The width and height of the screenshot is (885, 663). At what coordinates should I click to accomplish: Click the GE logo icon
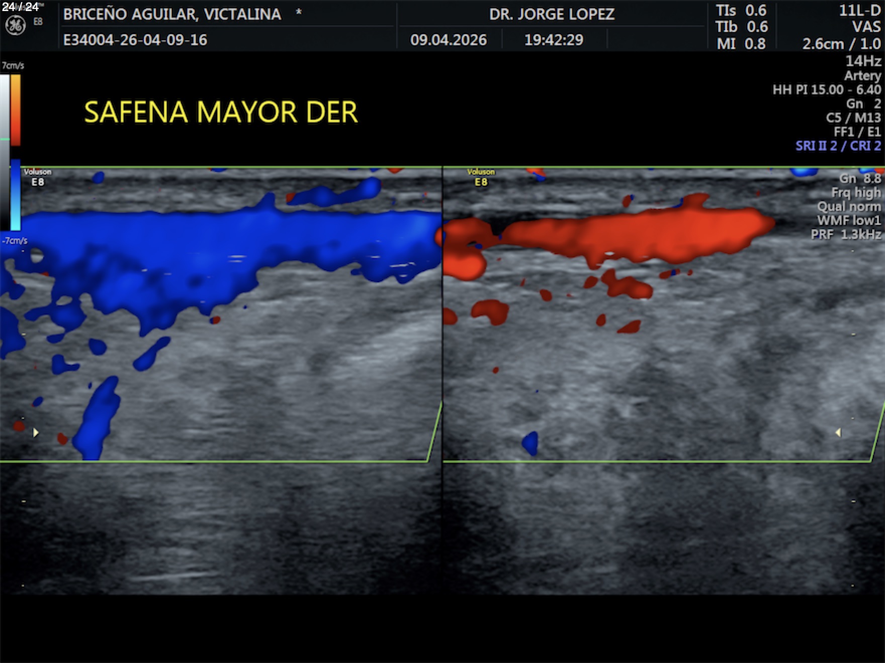(x=15, y=25)
